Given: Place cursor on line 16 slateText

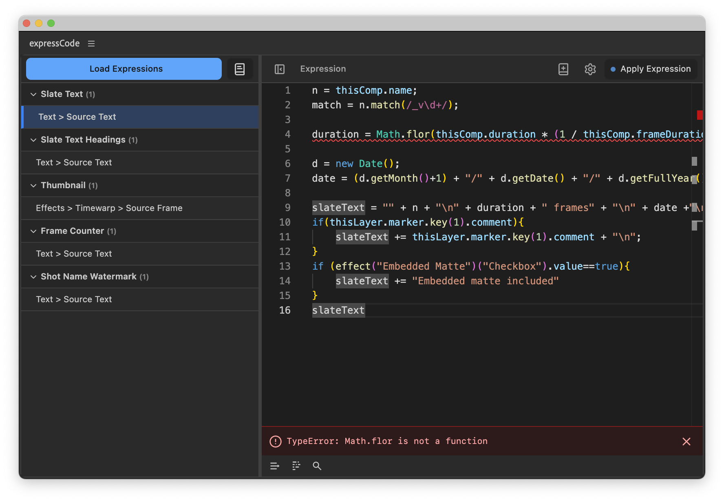Looking at the screenshot, I should pos(338,310).
